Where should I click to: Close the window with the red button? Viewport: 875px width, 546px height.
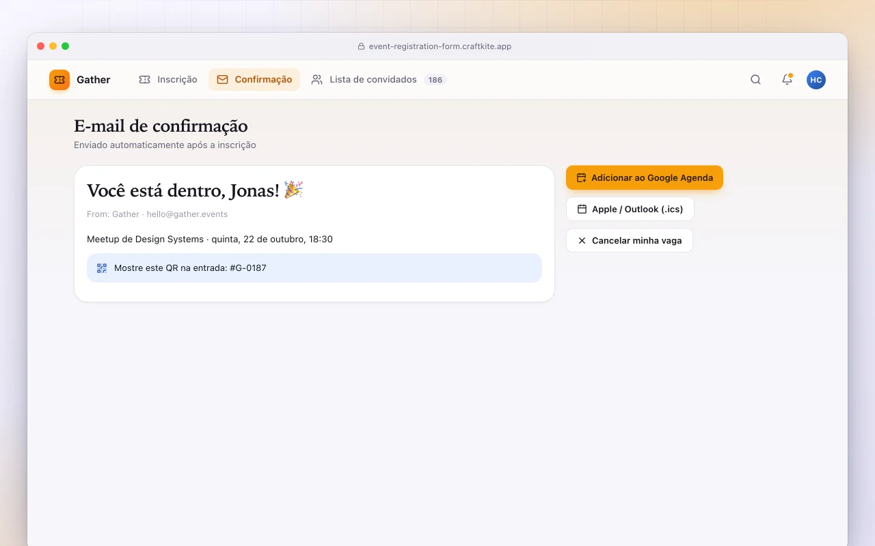point(41,46)
